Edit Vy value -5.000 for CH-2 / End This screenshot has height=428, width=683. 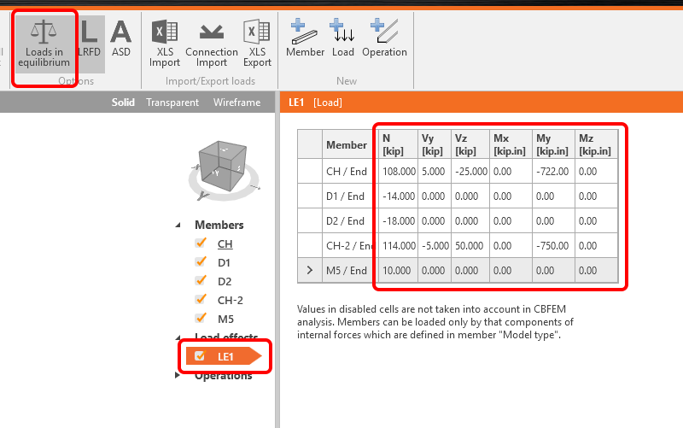point(435,246)
